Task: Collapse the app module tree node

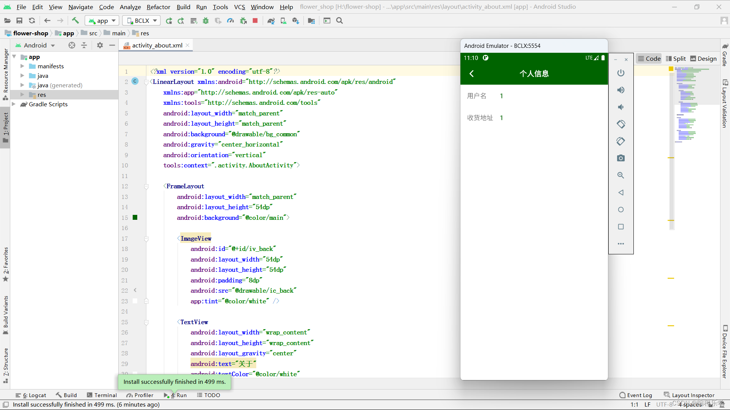Action: 14,57
